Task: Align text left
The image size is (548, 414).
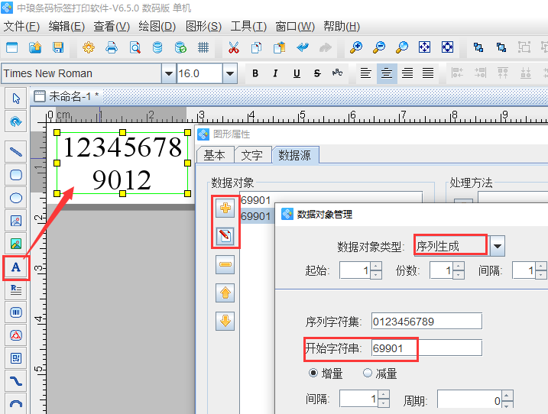Action: point(365,73)
